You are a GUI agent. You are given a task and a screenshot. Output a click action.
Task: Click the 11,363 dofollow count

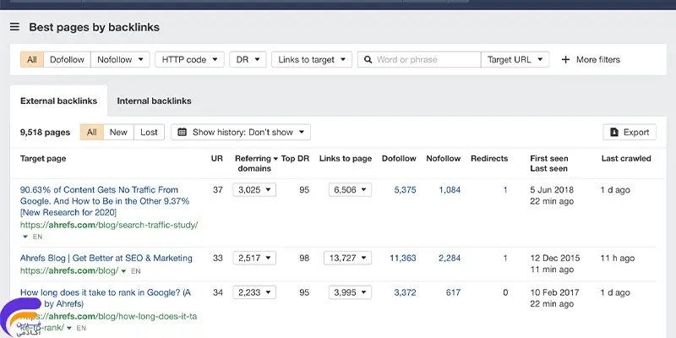[x=403, y=259]
